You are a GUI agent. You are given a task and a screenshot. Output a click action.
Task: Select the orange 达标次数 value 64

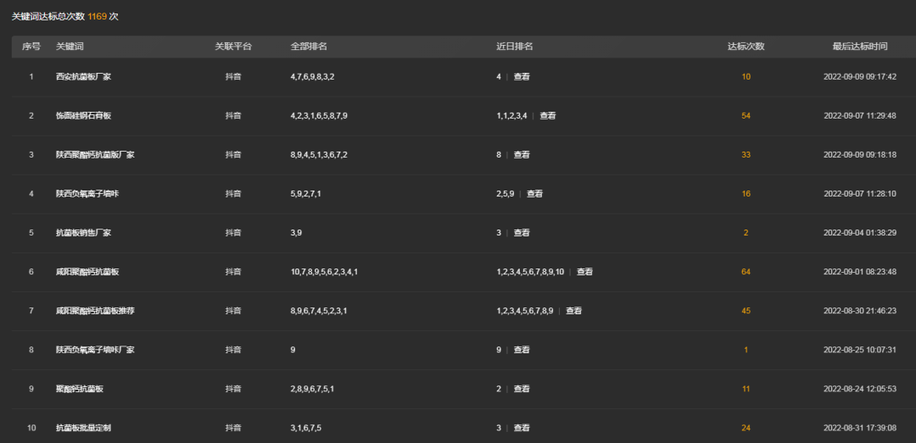click(x=746, y=272)
